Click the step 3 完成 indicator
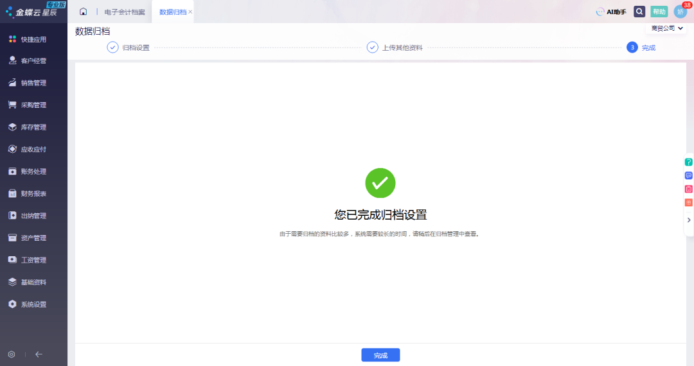The height and width of the screenshot is (366, 694). tap(641, 48)
